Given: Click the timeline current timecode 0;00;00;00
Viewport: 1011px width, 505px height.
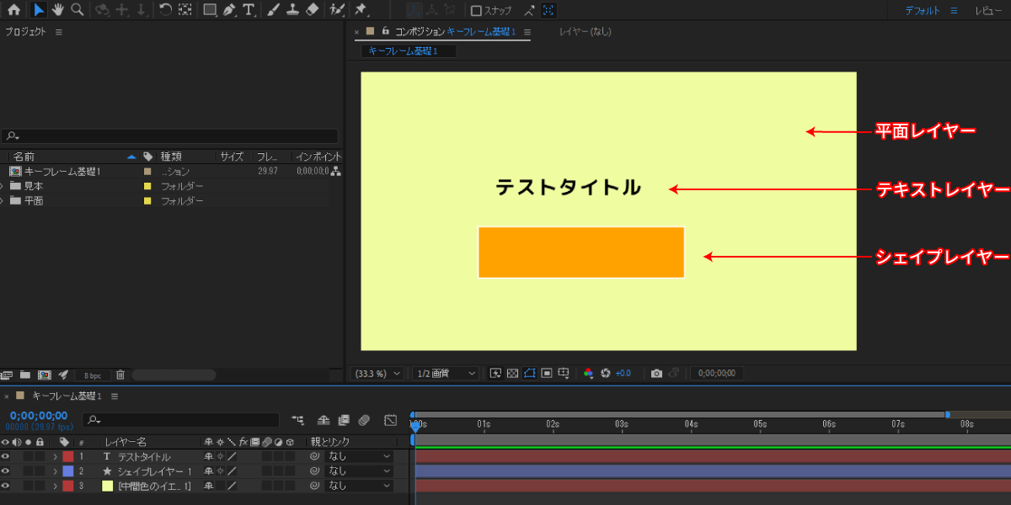Looking at the screenshot, I should (x=39, y=415).
